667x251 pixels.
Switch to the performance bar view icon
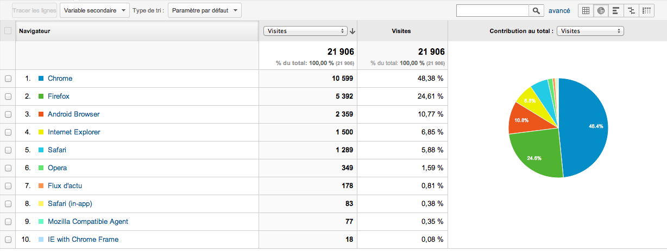[x=616, y=10]
